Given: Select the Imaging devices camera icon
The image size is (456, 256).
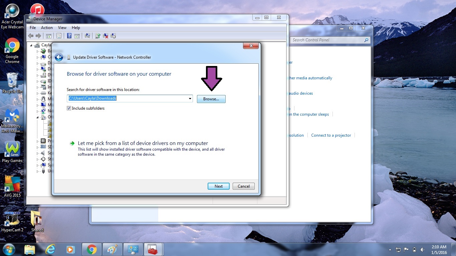Looking at the screenshot, I should tap(43, 87).
